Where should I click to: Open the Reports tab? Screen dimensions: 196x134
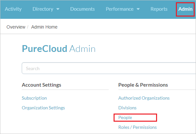159,9
